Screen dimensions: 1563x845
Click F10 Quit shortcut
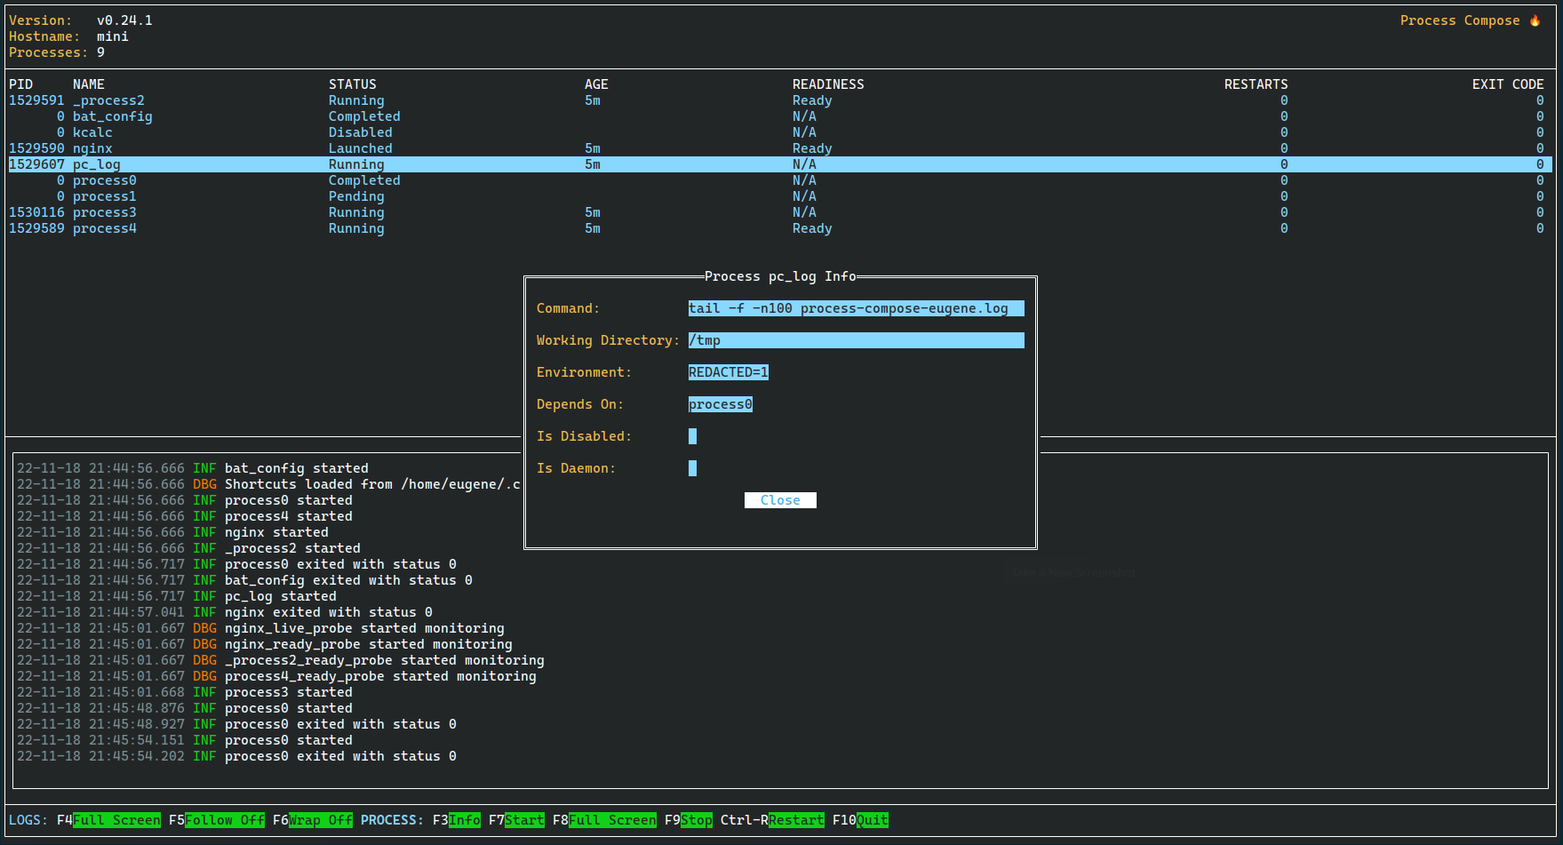coord(860,820)
